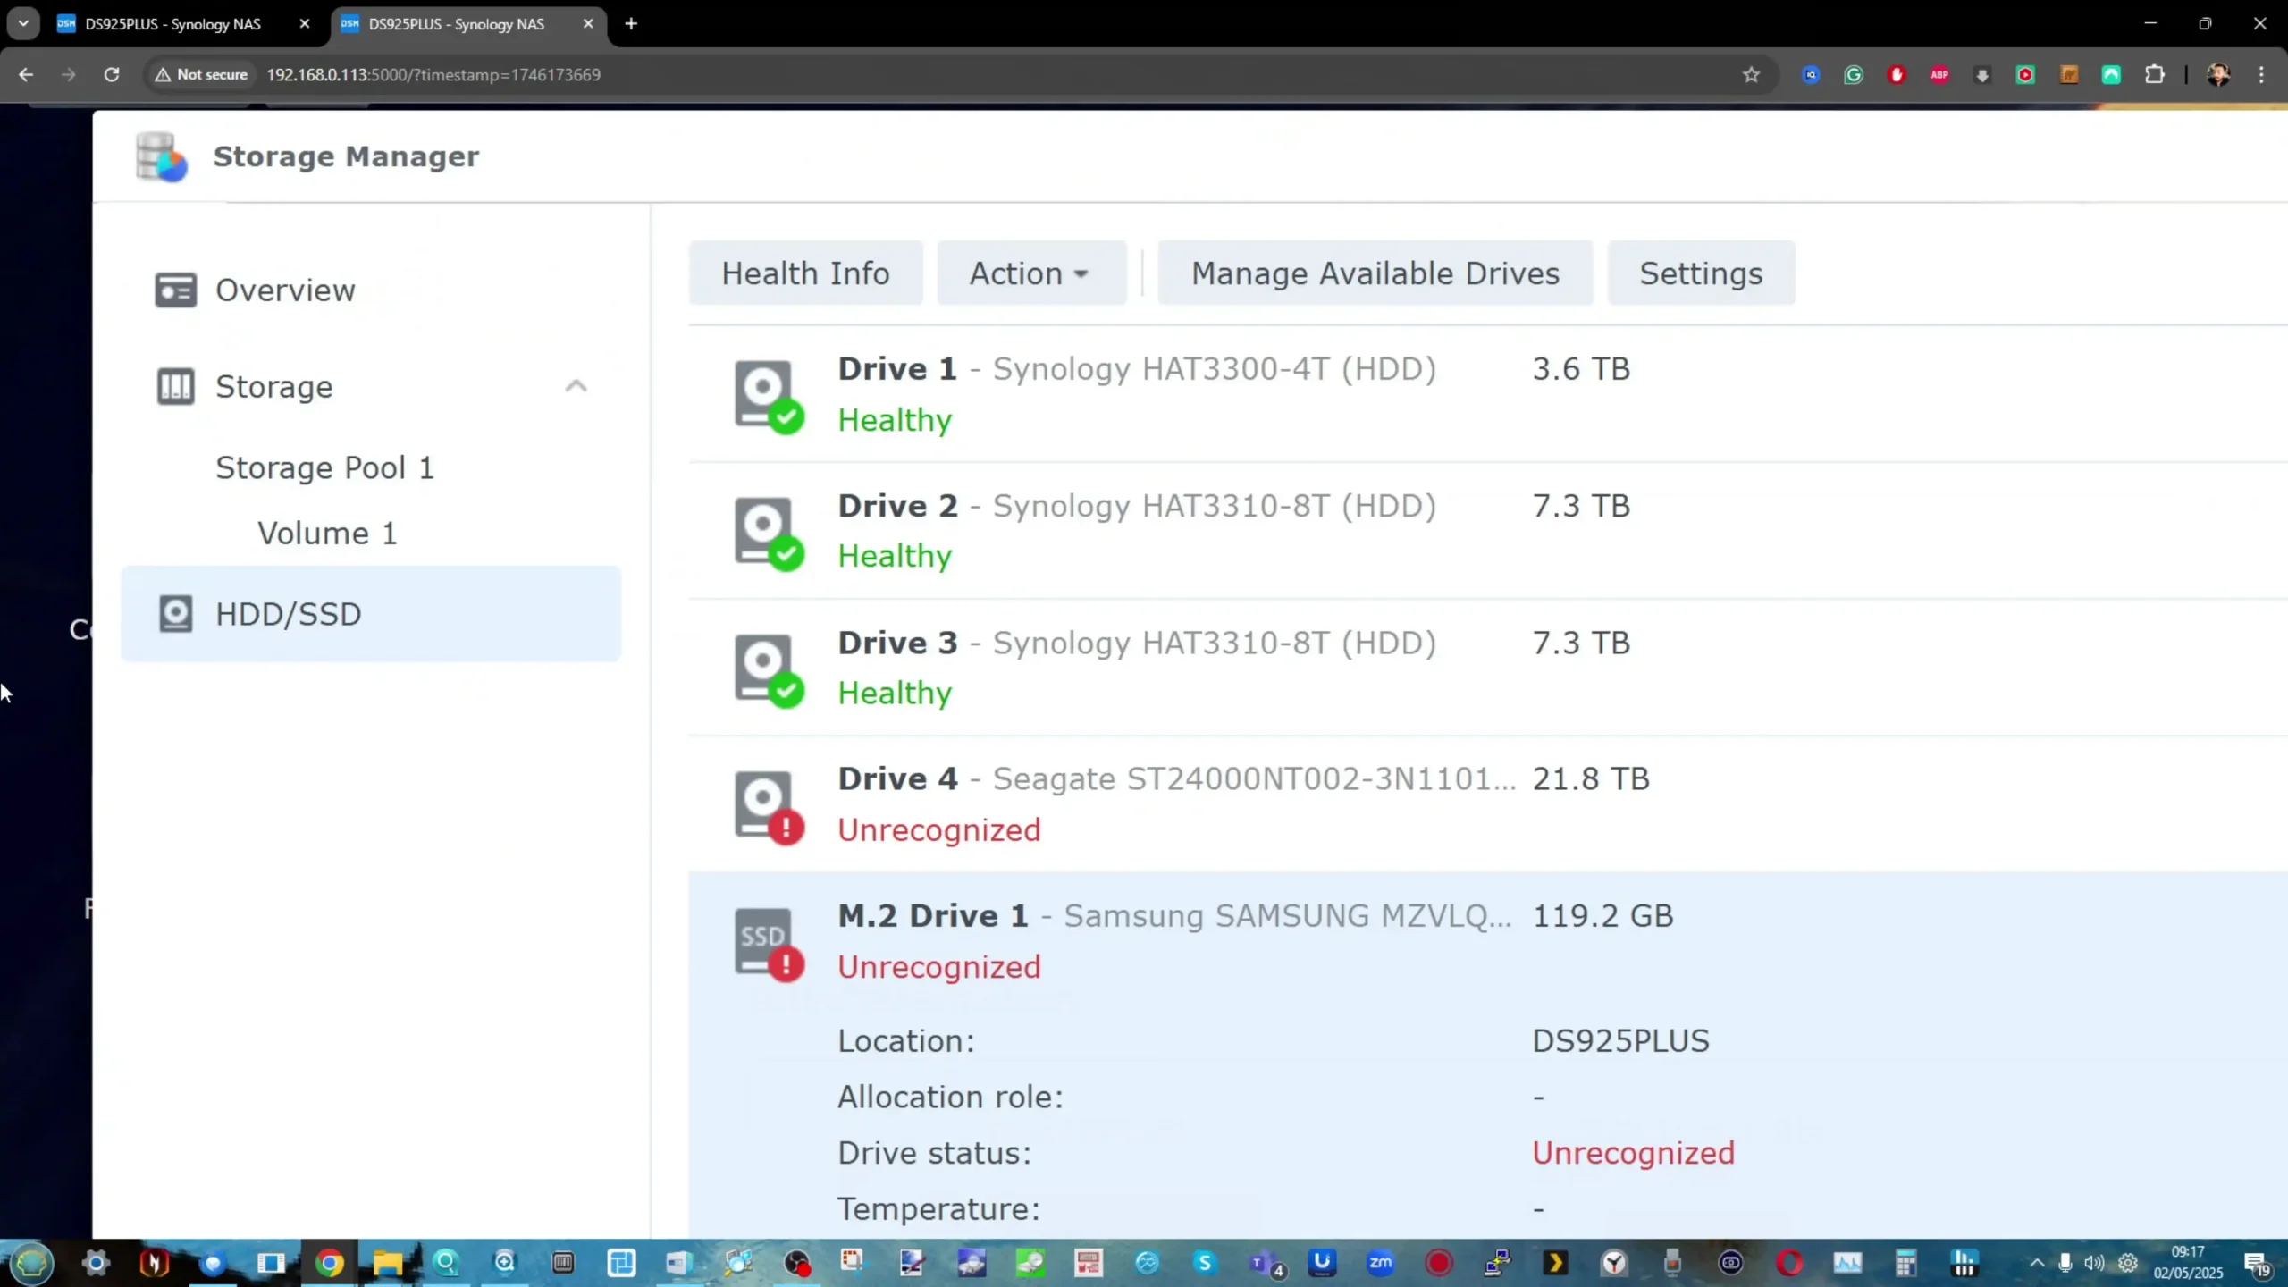Open the Action dropdown menu
2288x1287 pixels.
(1031, 273)
